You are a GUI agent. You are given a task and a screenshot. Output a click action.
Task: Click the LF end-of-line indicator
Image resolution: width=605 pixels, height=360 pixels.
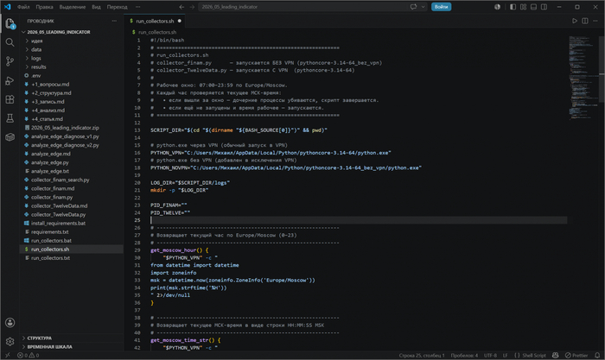[505, 356]
